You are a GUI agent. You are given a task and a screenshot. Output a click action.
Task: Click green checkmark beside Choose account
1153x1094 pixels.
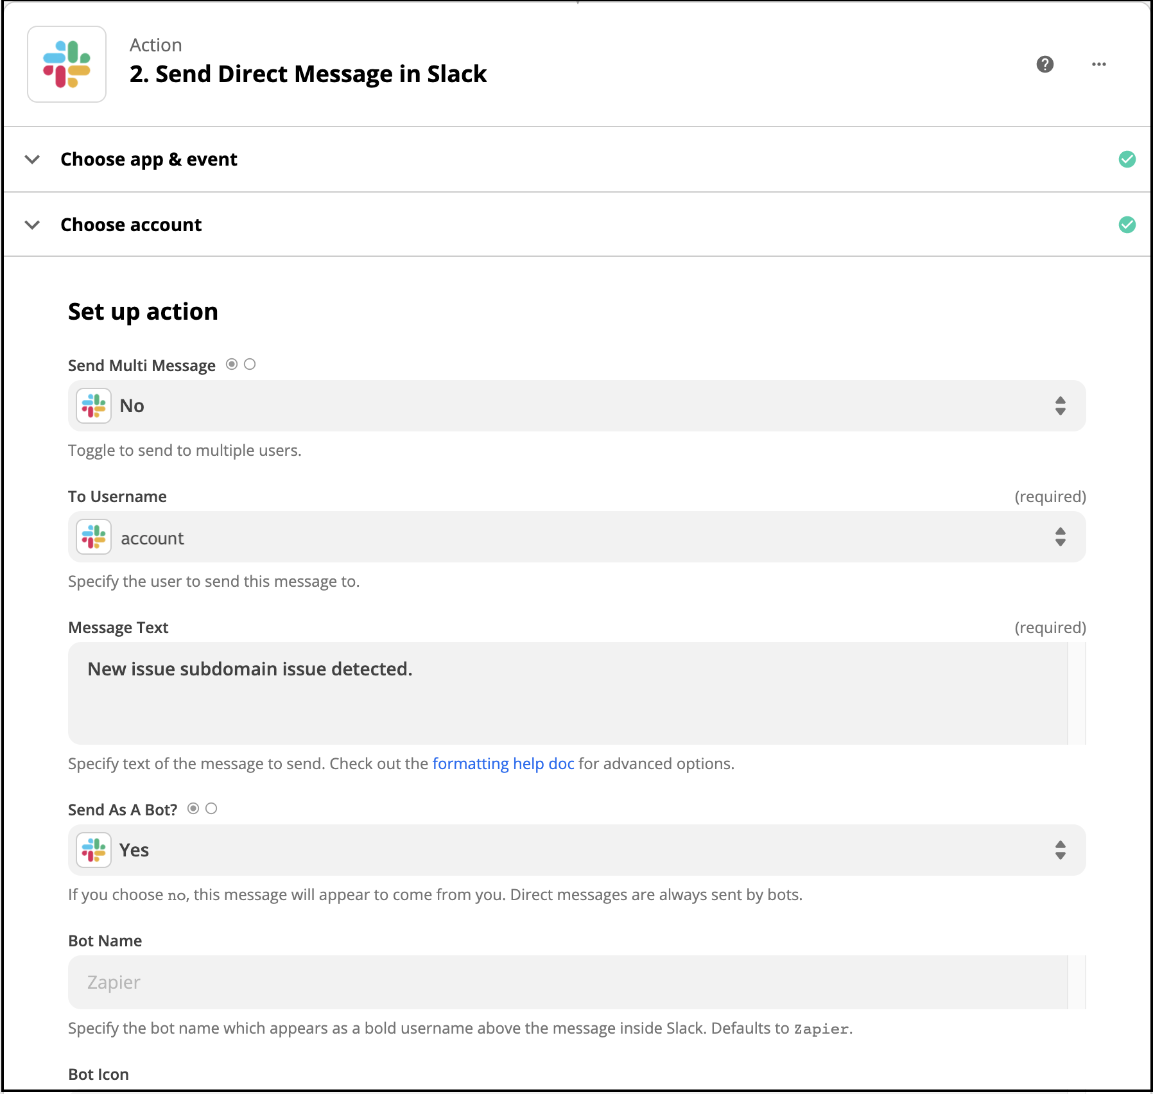(x=1127, y=225)
